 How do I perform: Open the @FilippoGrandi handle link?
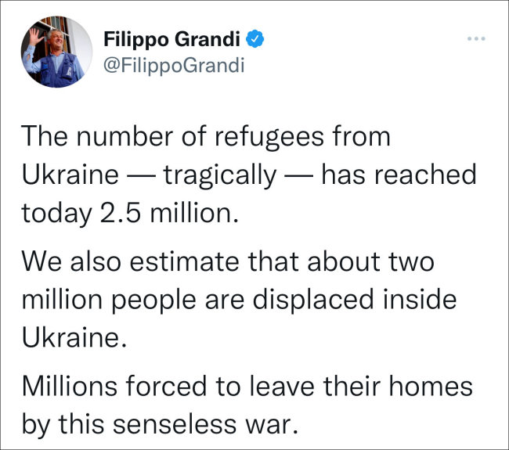coord(174,66)
